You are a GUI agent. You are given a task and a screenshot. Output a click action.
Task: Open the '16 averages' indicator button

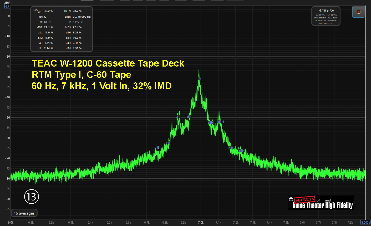(24, 213)
